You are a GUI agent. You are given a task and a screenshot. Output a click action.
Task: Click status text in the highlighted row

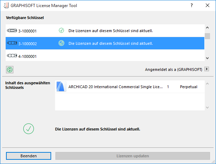click(x=110, y=43)
